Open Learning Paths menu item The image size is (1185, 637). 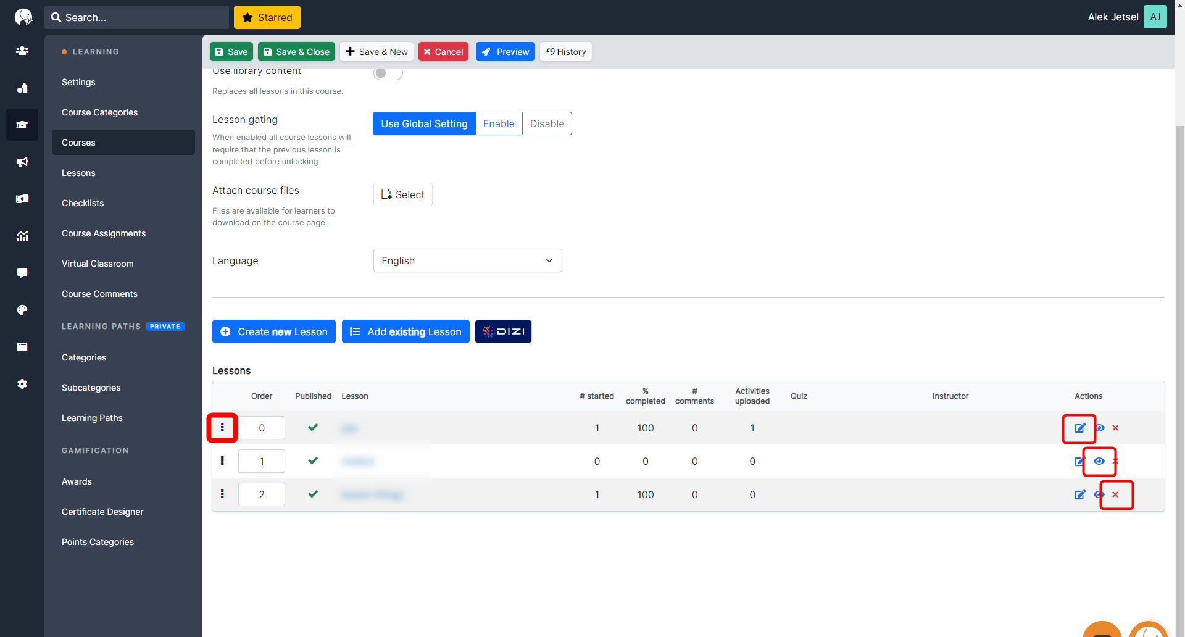coord(92,418)
